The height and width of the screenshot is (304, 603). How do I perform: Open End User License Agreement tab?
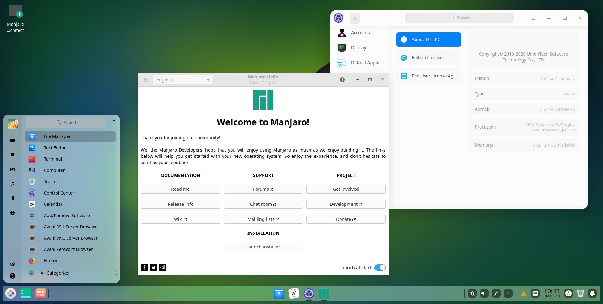click(429, 76)
